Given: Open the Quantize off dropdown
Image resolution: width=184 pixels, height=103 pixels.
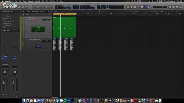Looking at the screenshot, I should coord(11,19).
